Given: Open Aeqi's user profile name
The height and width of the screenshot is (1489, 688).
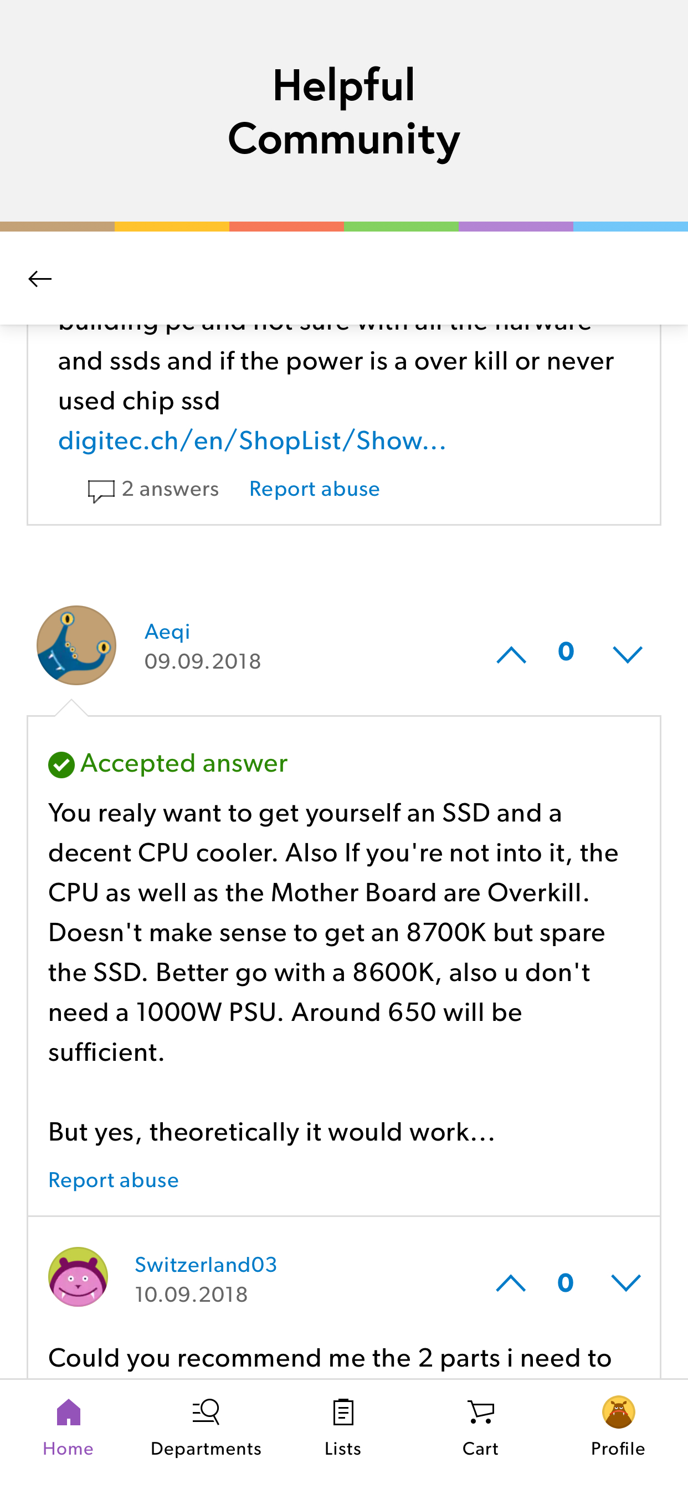Looking at the screenshot, I should coord(167,632).
